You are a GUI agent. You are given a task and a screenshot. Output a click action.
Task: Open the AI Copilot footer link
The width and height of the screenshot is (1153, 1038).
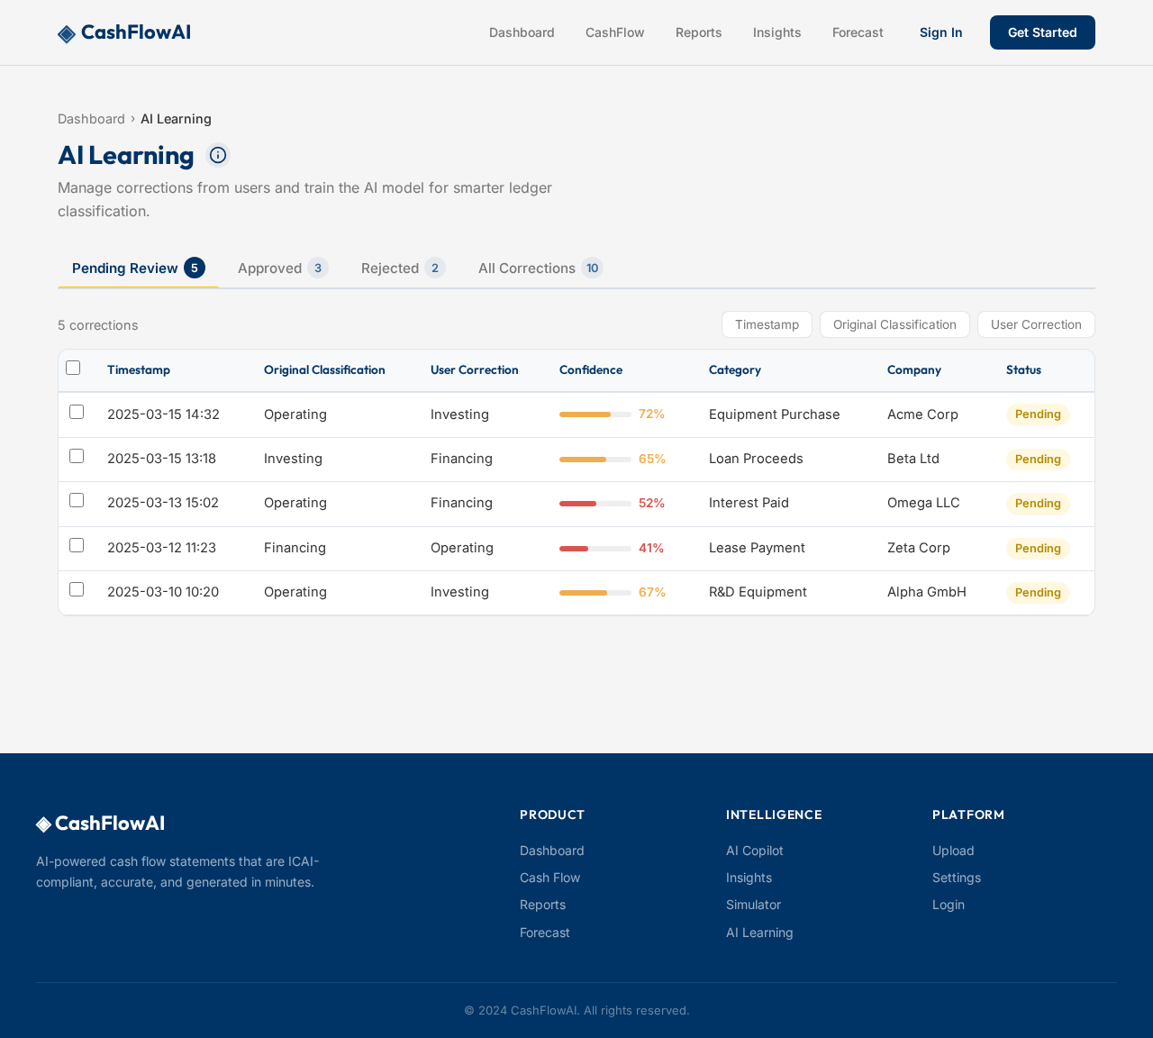pyautogui.click(x=755, y=851)
